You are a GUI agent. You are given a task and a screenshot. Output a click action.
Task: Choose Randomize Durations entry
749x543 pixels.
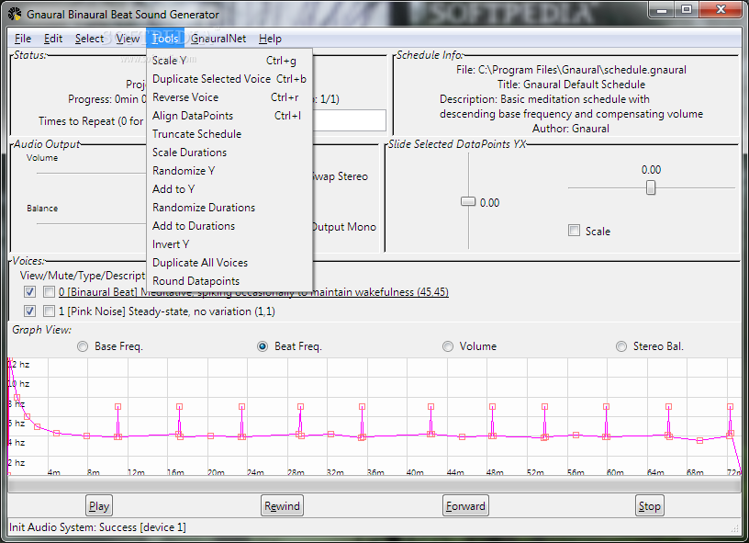pos(229,208)
